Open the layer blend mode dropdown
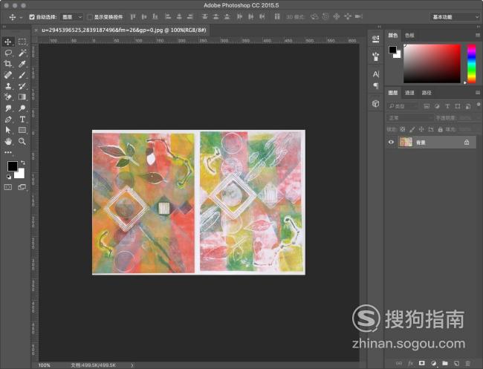Viewport: 483px width, 369px height. 410,118
